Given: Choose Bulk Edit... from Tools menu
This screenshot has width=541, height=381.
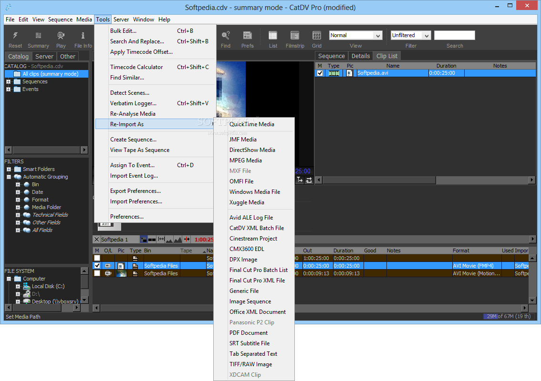Looking at the screenshot, I should [x=155, y=31].
